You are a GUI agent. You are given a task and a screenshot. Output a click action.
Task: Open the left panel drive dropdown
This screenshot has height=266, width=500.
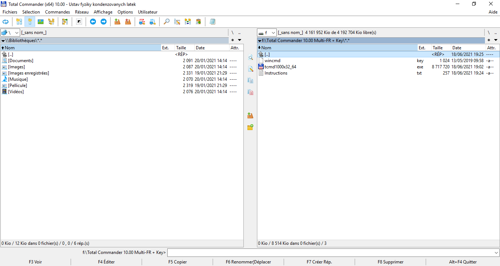10,33
